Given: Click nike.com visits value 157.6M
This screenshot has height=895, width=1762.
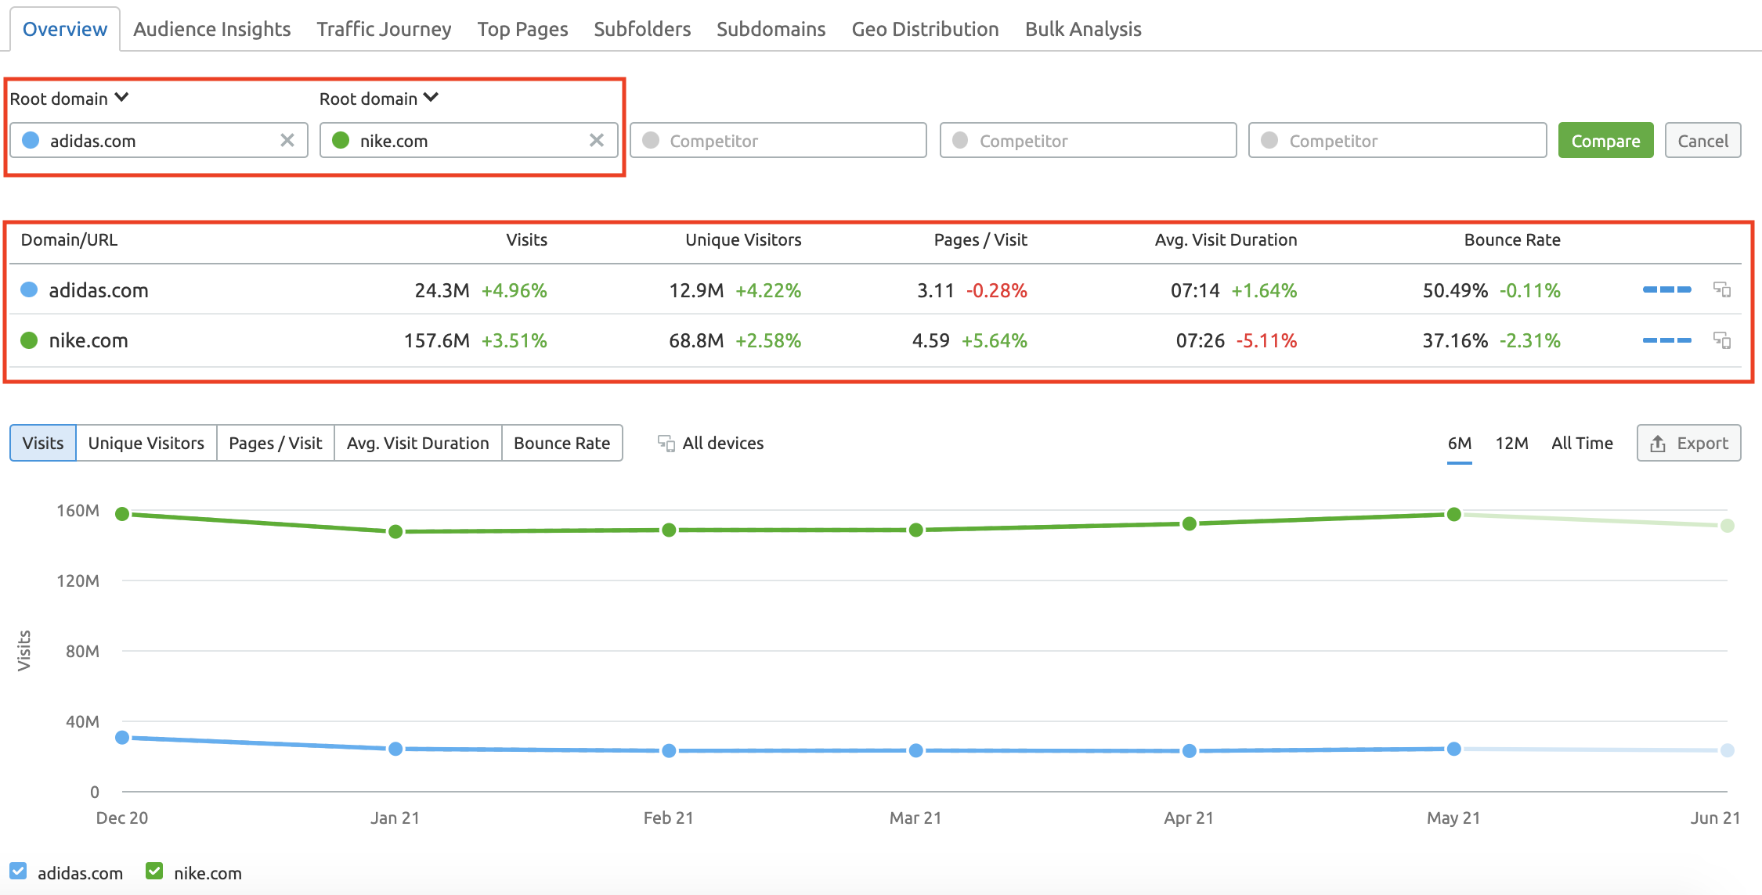Looking at the screenshot, I should tap(437, 340).
